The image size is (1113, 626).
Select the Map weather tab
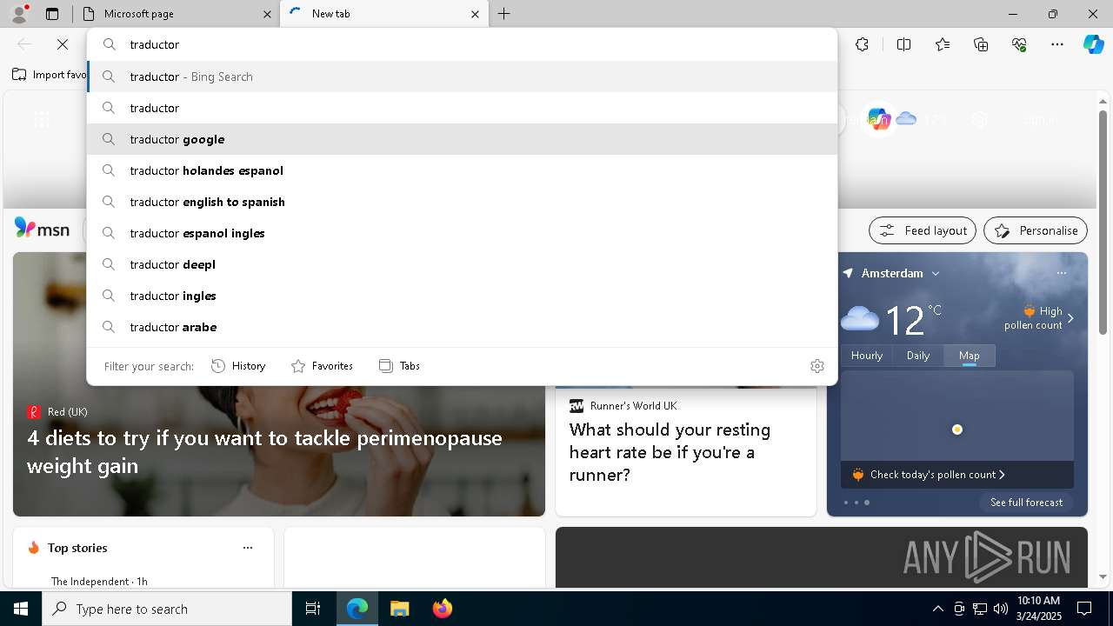pos(970,356)
